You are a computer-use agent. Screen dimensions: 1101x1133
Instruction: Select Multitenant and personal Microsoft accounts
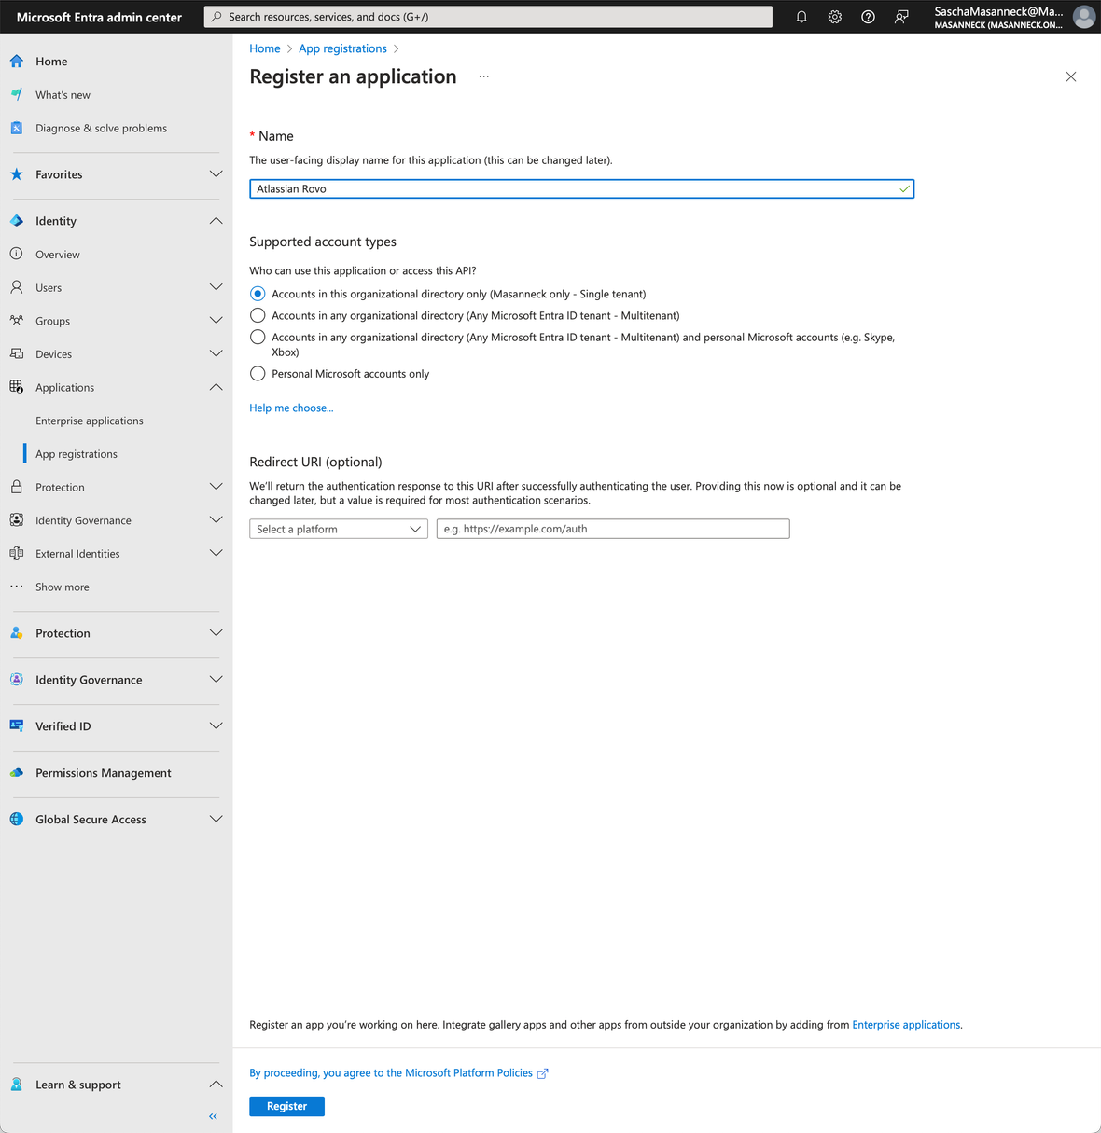click(x=258, y=337)
